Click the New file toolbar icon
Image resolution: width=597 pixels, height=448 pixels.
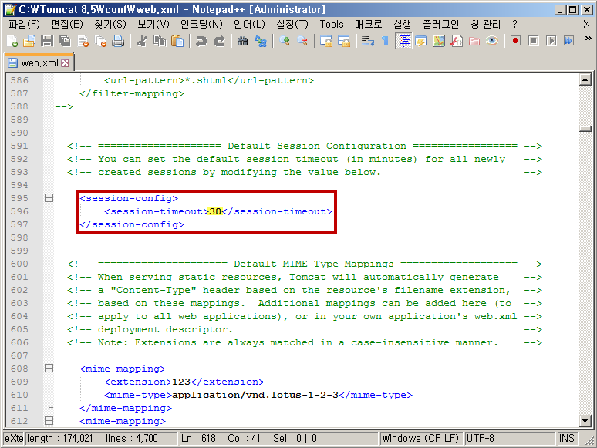[13, 41]
